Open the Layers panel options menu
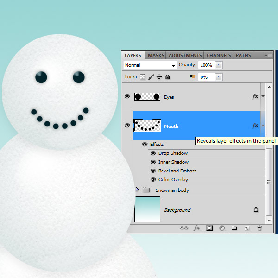The image size is (278, 278). pos(268,55)
